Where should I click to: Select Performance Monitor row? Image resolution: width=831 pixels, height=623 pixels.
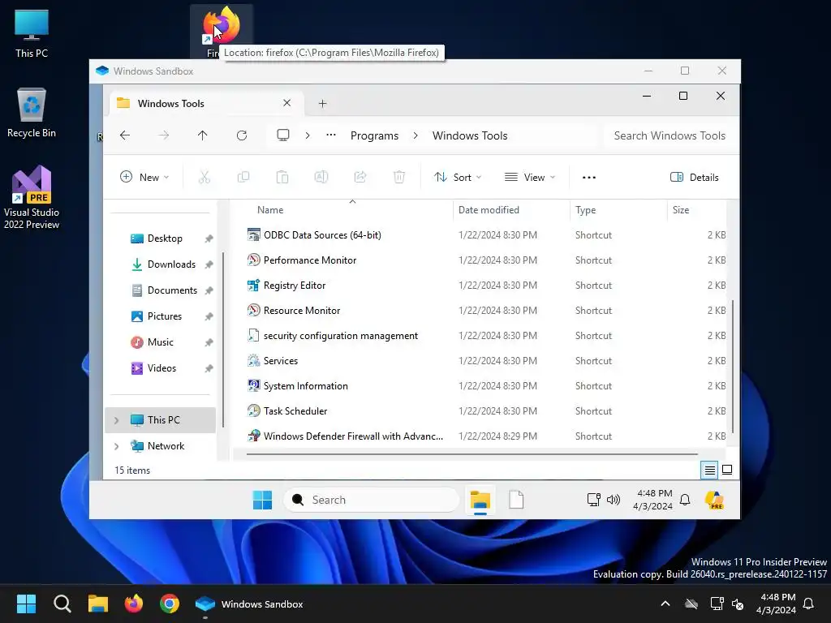click(486, 260)
